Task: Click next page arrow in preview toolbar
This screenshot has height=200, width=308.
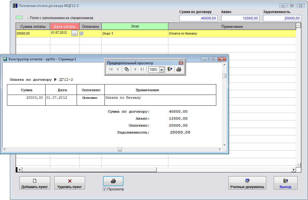Action: click(135, 69)
